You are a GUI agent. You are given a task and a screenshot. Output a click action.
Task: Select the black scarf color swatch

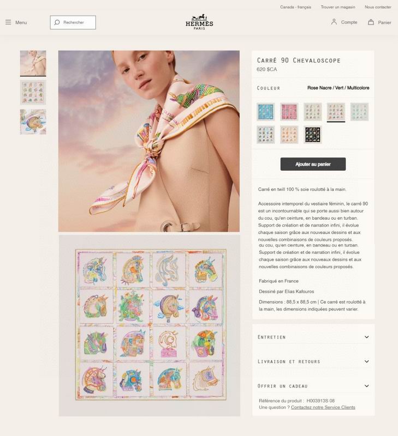(x=312, y=135)
